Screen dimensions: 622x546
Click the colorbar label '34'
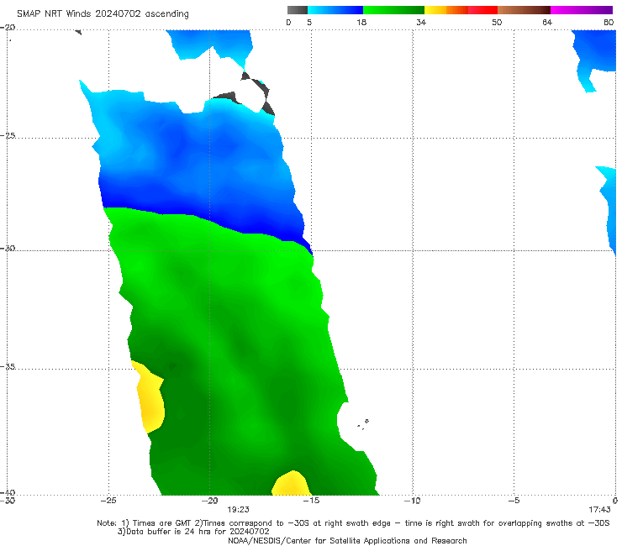click(x=421, y=22)
